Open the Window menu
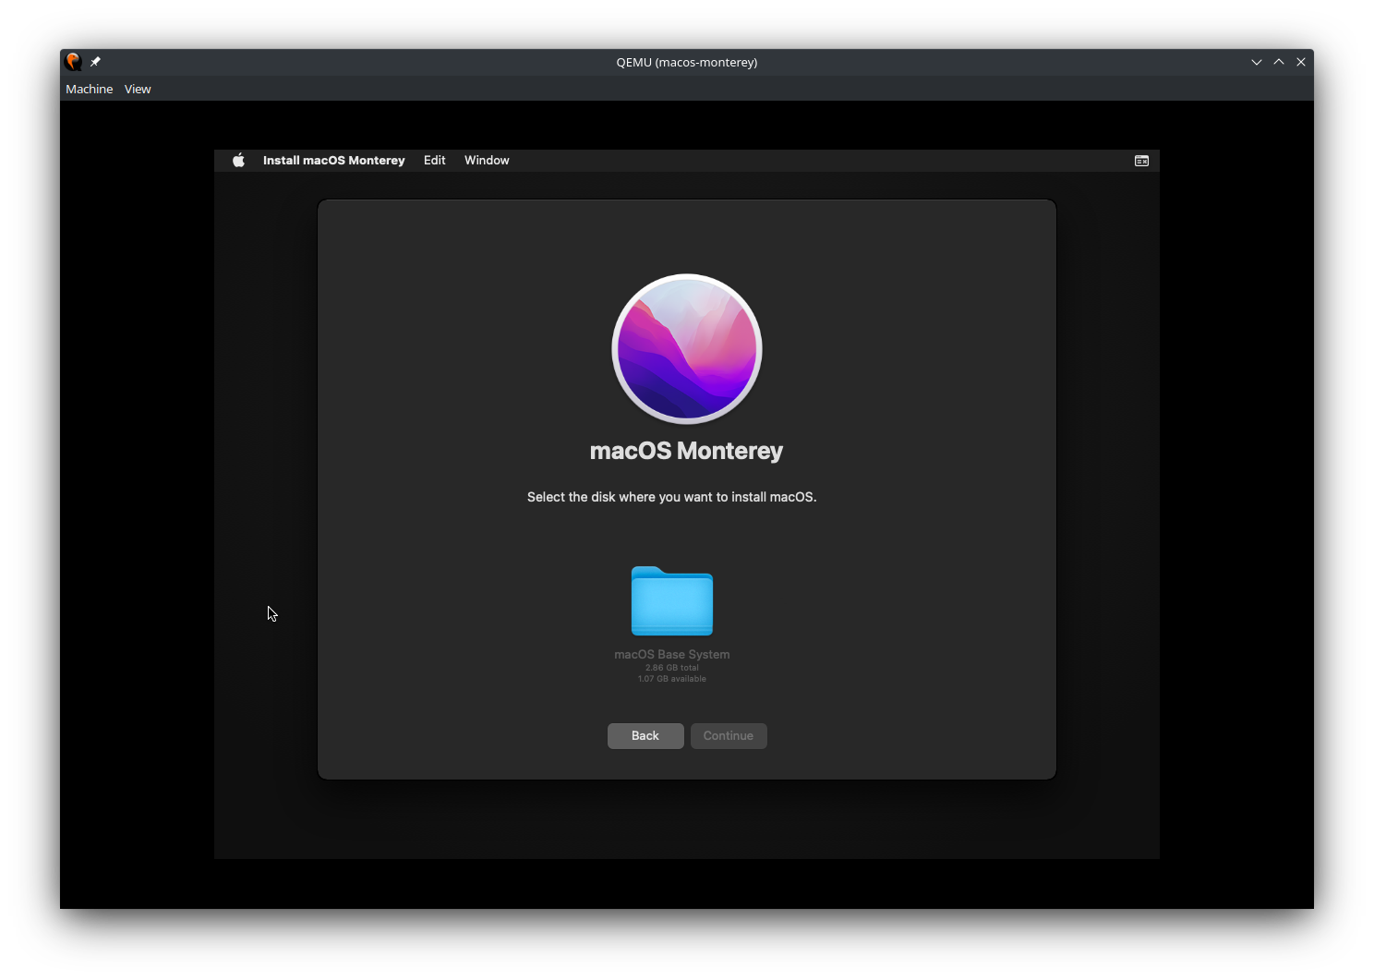The width and height of the screenshot is (1374, 980). [x=487, y=160]
